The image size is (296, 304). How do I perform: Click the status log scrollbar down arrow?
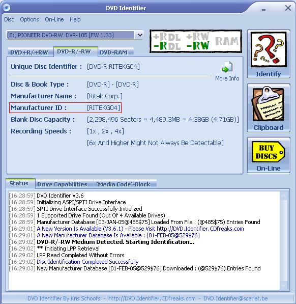284,285
